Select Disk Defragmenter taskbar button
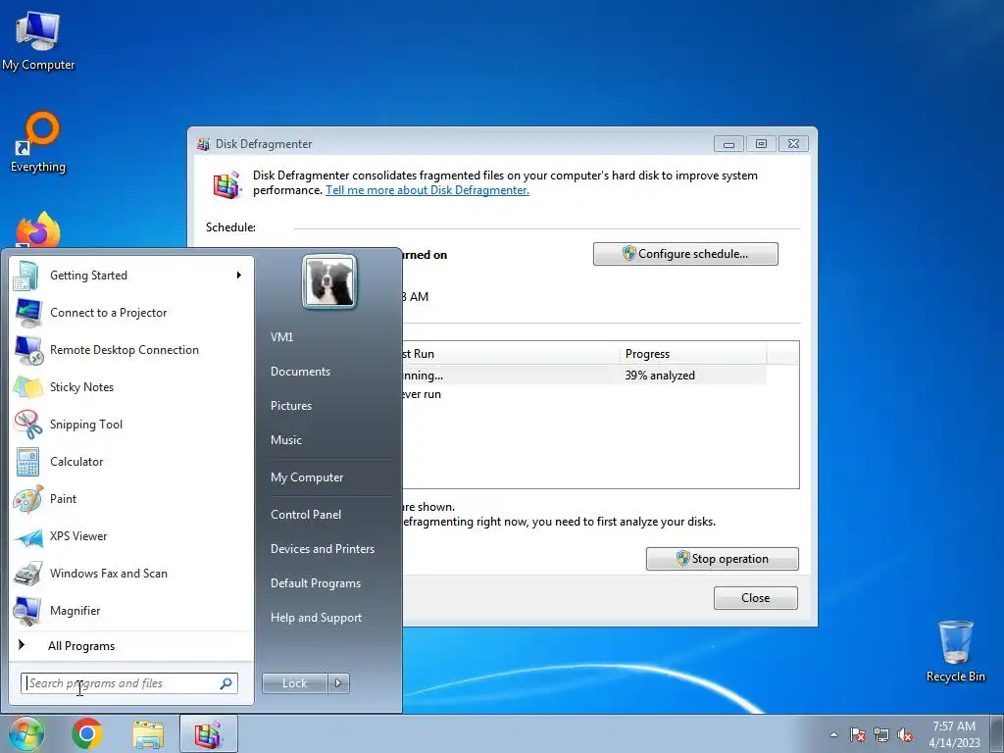The height and width of the screenshot is (753, 1004). [x=208, y=733]
